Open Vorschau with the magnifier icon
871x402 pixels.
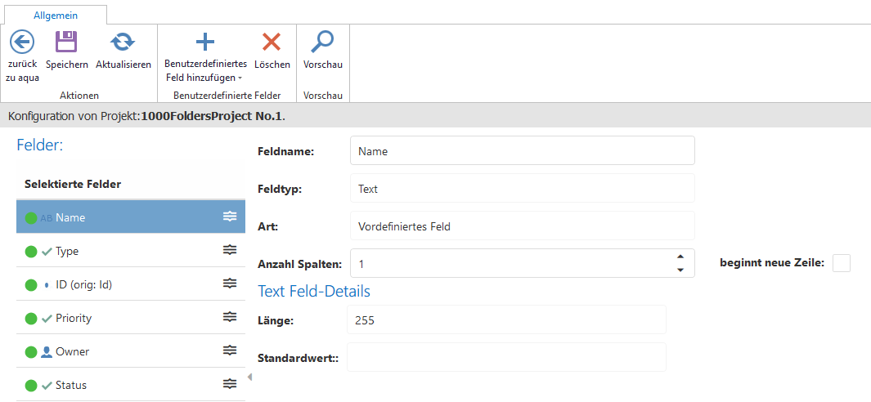323,42
